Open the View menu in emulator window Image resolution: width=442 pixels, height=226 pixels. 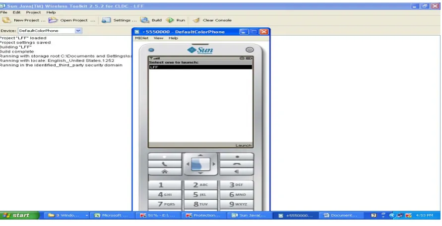coord(158,38)
